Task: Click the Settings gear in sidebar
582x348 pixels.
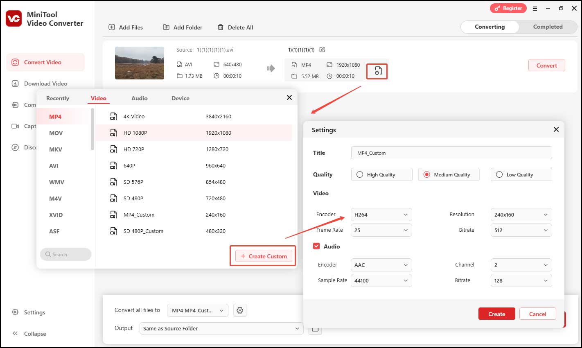Action: [x=15, y=312]
